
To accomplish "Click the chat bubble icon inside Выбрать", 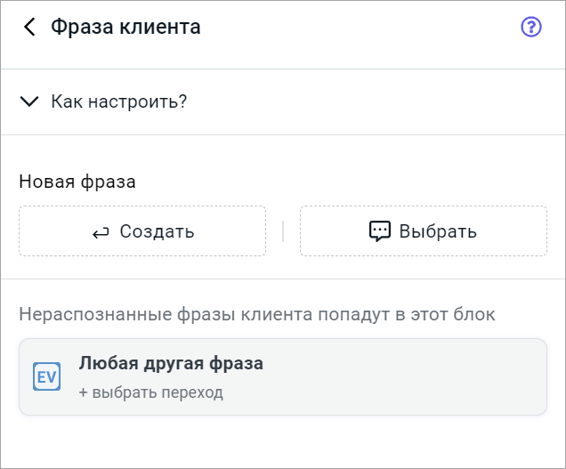I will pos(380,231).
